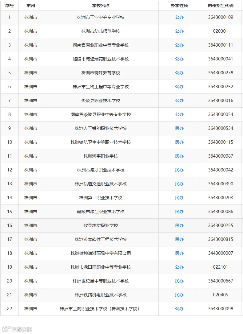Select school name 株洲市特殊教育学校
The width and height of the screenshot is (243, 334).
pyautogui.click(x=101, y=73)
